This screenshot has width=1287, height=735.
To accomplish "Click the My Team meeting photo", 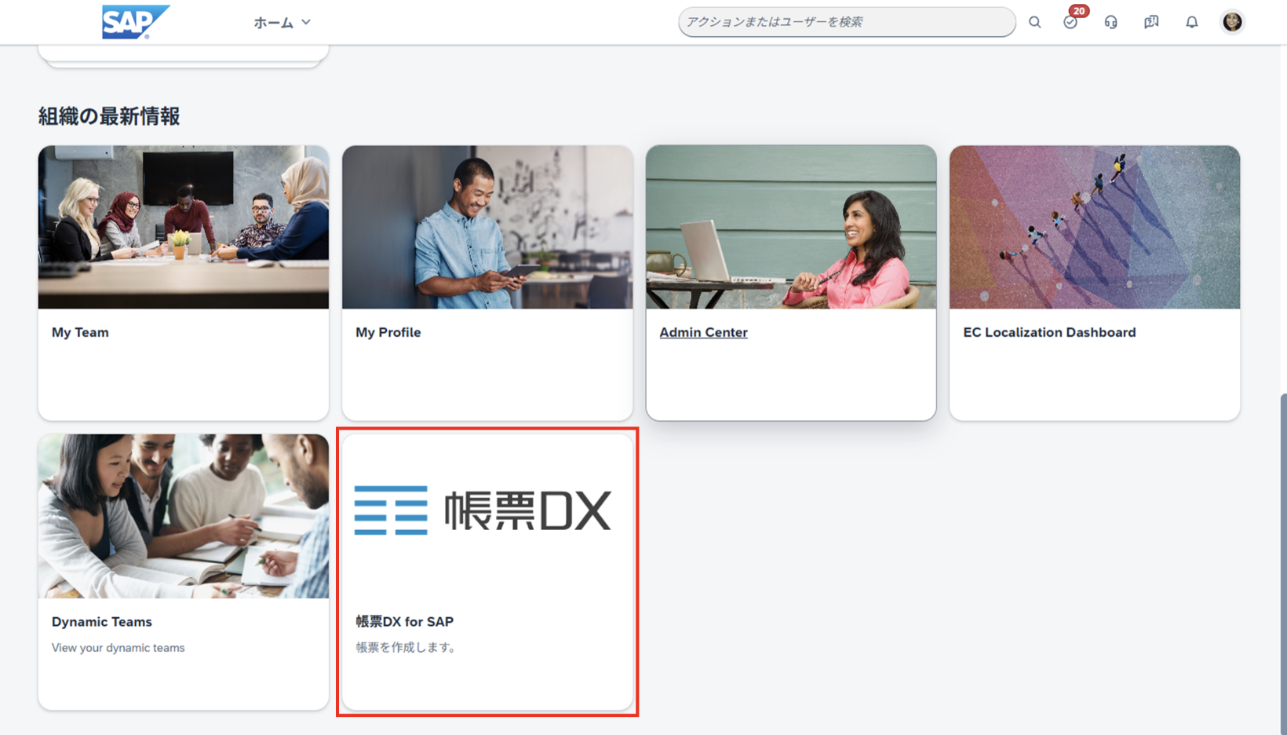I will pyautogui.click(x=184, y=227).
